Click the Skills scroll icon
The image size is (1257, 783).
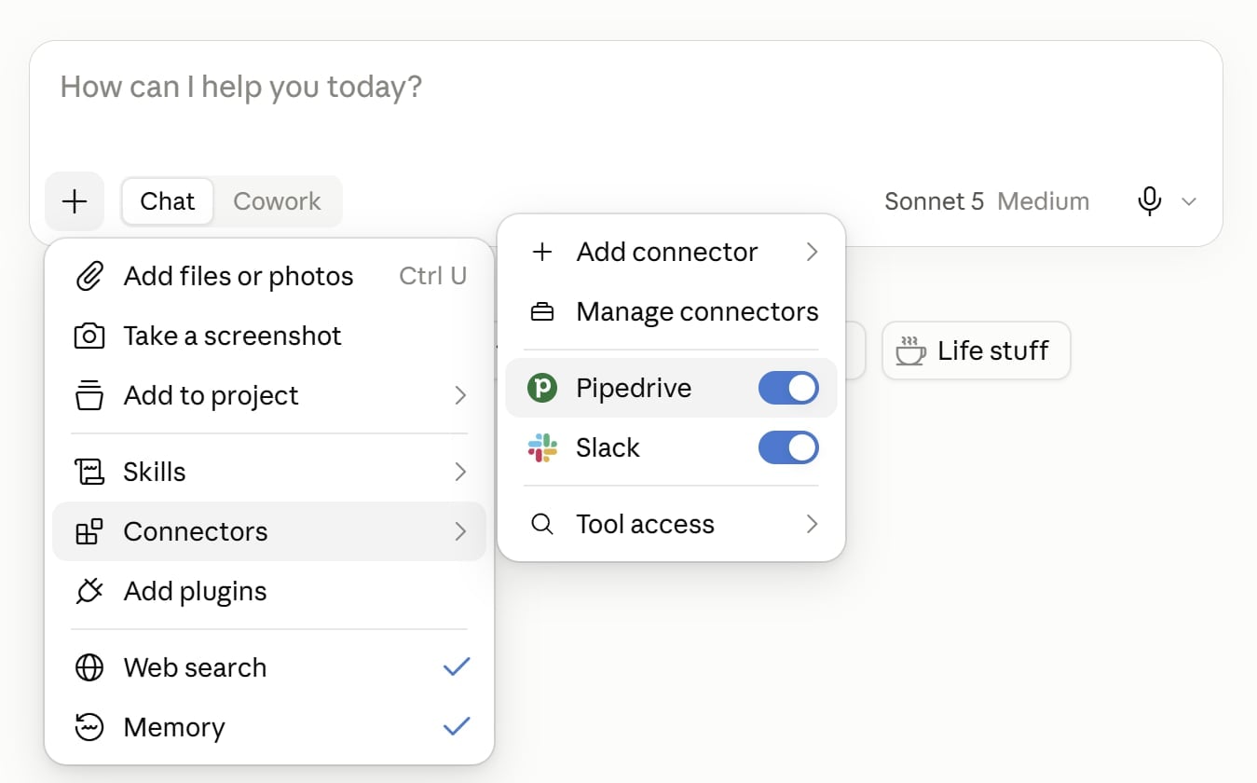(x=89, y=472)
